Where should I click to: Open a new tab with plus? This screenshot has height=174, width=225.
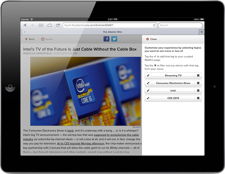[202, 32]
